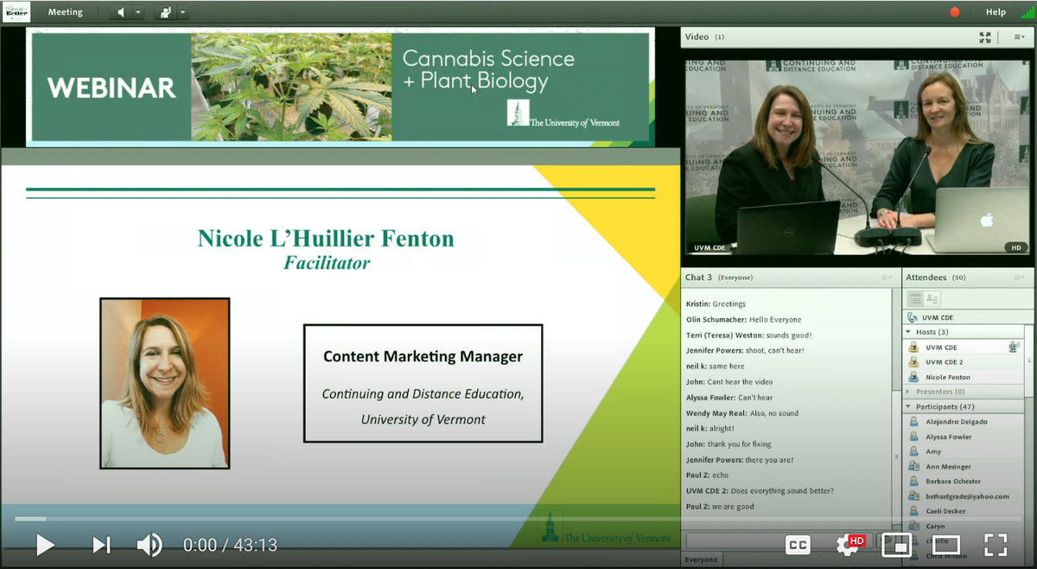Click the 'Chat 3 (Everyone)' pod title
This screenshot has width=1037, height=569.
719,278
